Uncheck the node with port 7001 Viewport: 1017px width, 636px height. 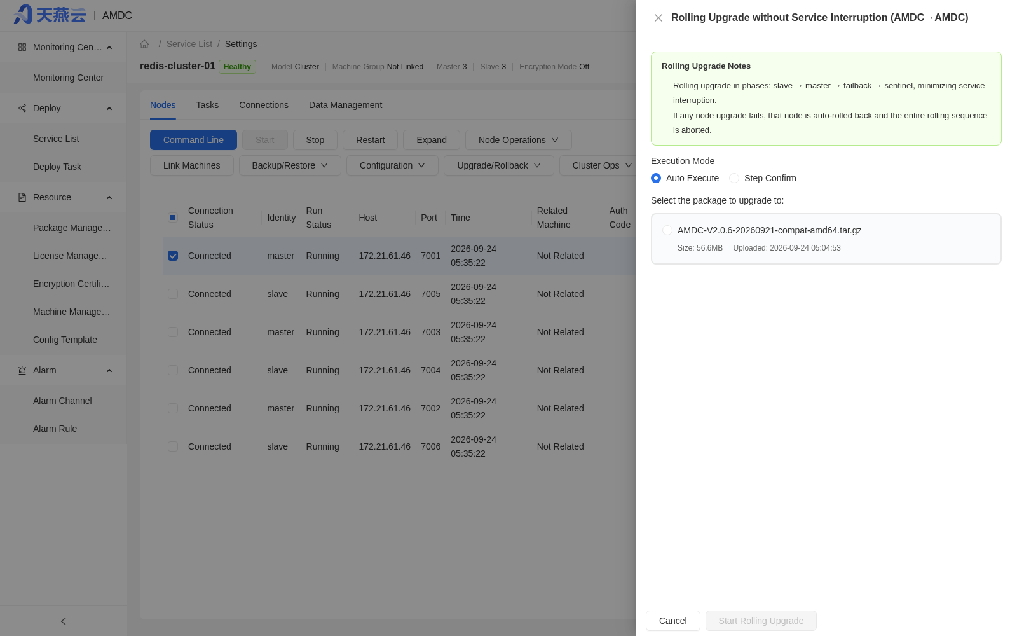[x=173, y=256]
